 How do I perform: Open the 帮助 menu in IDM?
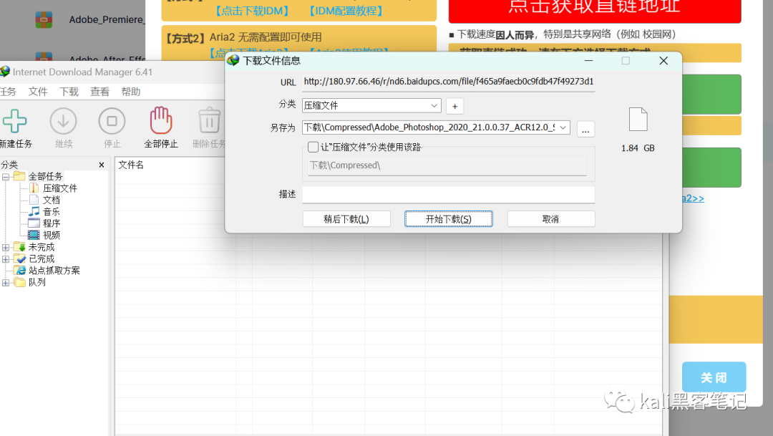[x=131, y=92]
